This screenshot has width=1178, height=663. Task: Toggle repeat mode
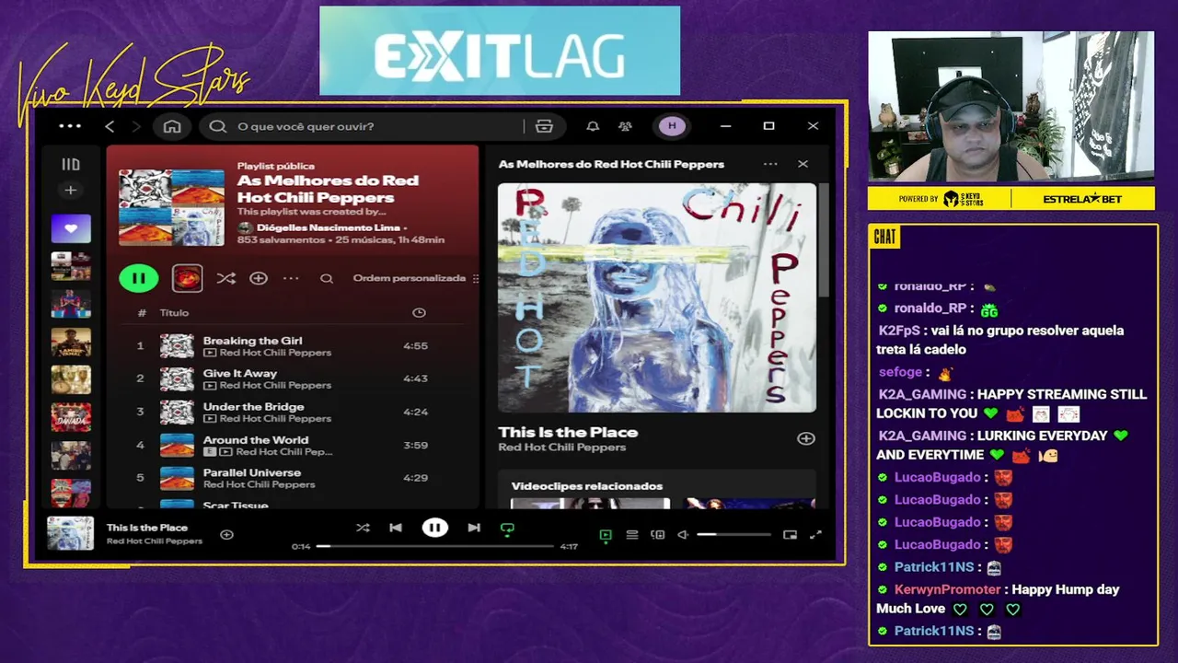pos(507,529)
